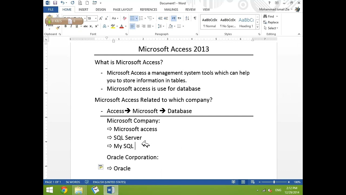This screenshot has height=195, width=346.
Task: Switch to the REVIEW tab
Action: (190, 9)
